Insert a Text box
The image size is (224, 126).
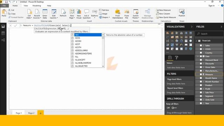104,10
